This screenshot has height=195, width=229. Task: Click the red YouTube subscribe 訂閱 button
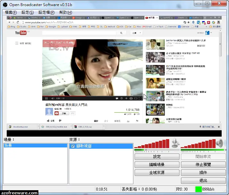[x=62, y=113]
